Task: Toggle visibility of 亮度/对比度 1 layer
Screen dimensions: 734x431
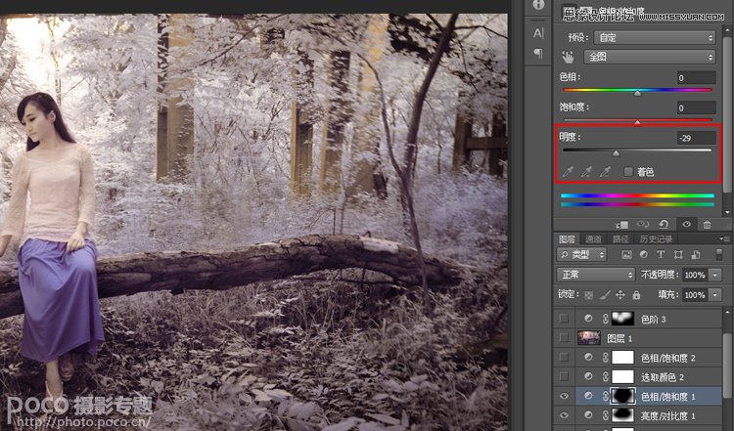Action: (565, 415)
